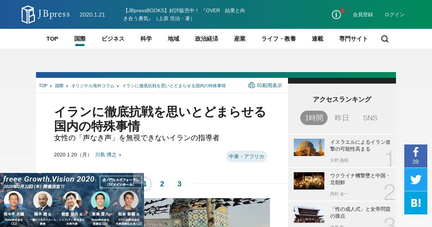Click the 中東・アフリカ tag
432x227 pixels.
pyautogui.click(x=247, y=156)
